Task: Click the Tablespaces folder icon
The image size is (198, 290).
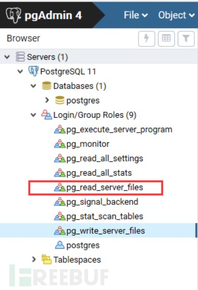Action: 46,259
